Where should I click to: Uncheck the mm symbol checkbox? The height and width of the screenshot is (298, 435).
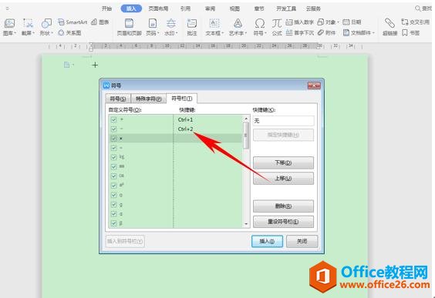coord(113,166)
